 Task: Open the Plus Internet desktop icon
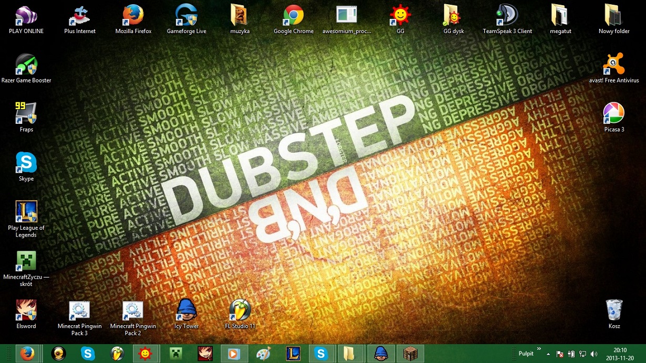tap(80, 19)
